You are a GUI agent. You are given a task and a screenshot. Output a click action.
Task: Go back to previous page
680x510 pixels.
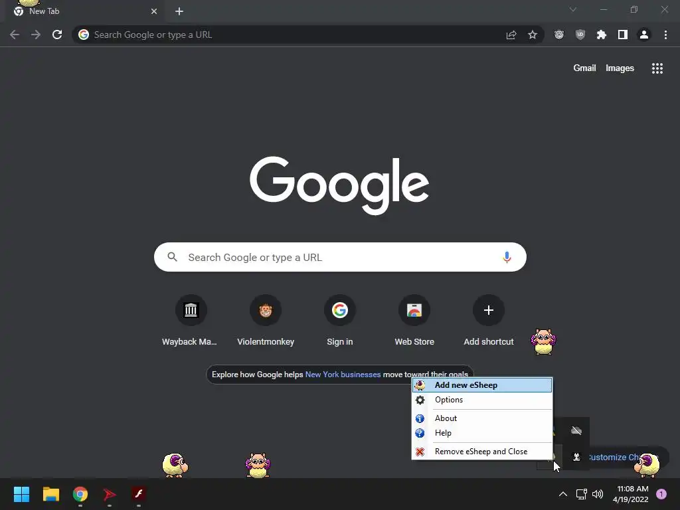(x=15, y=35)
